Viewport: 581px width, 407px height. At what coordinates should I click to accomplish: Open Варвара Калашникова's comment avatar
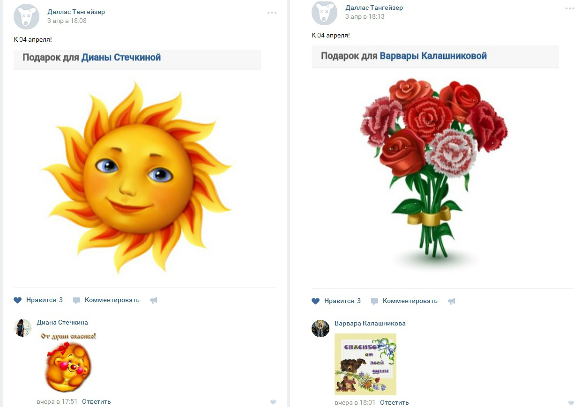(x=320, y=328)
